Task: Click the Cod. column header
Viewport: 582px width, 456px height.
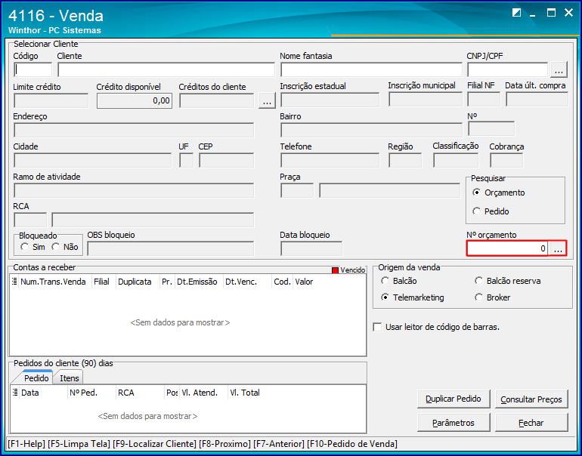Action: [282, 282]
